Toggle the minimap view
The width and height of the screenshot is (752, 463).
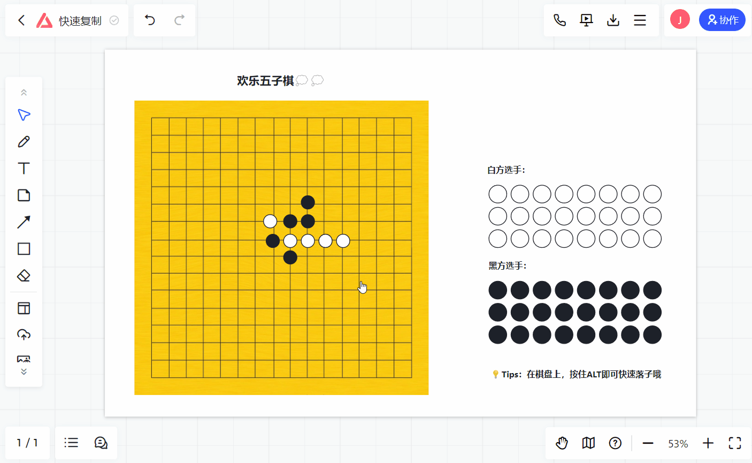click(x=588, y=443)
